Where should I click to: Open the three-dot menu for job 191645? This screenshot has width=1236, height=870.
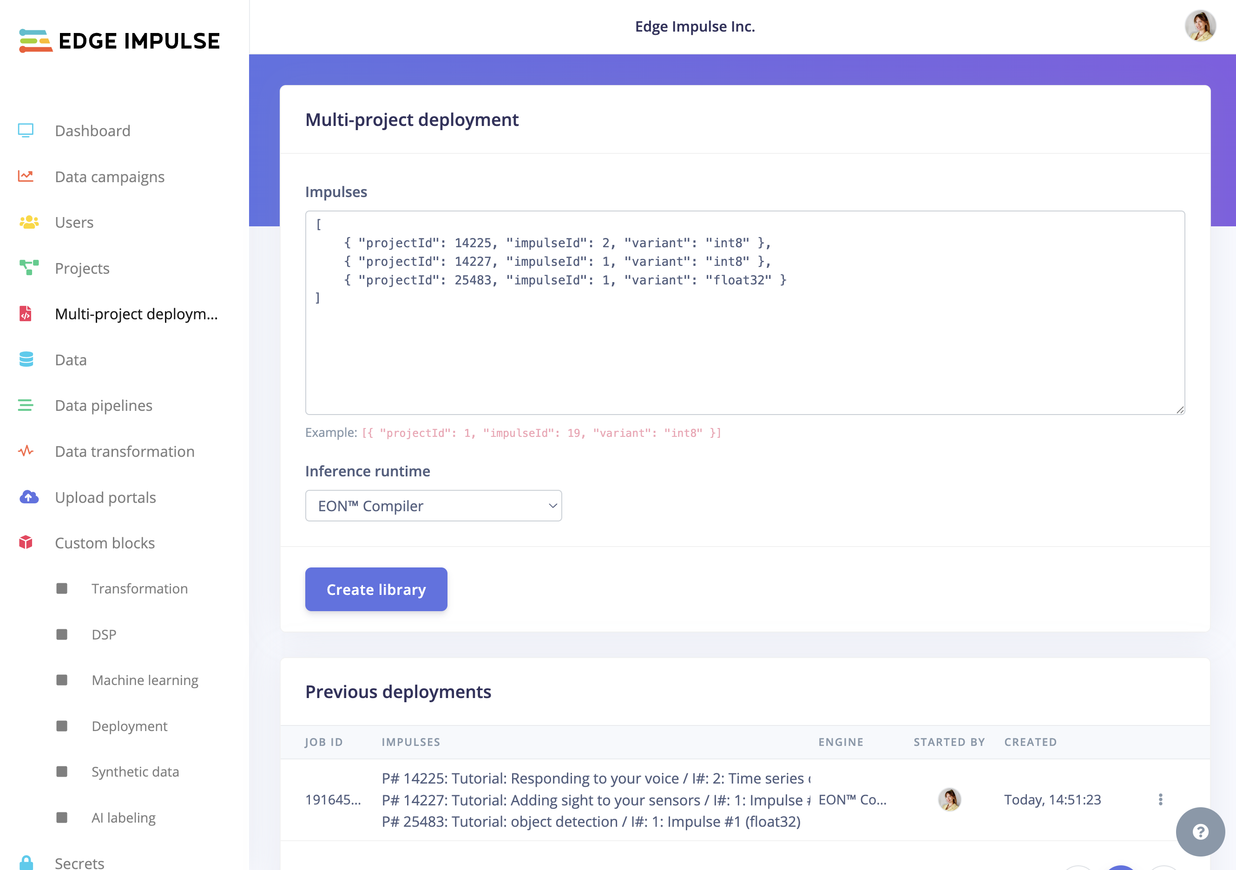click(x=1161, y=799)
